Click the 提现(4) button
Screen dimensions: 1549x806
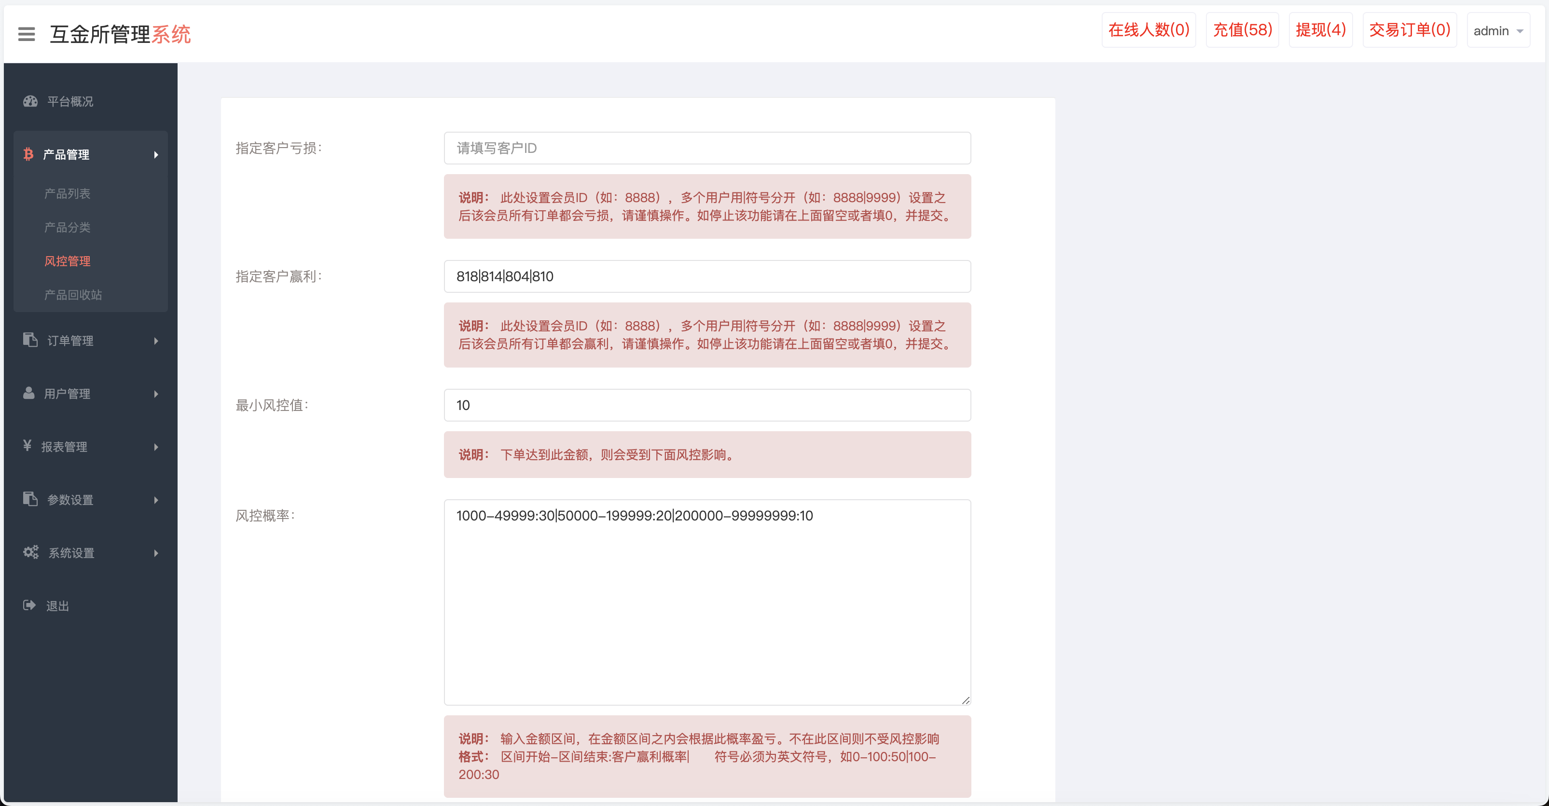pyautogui.click(x=1320, y=29)
